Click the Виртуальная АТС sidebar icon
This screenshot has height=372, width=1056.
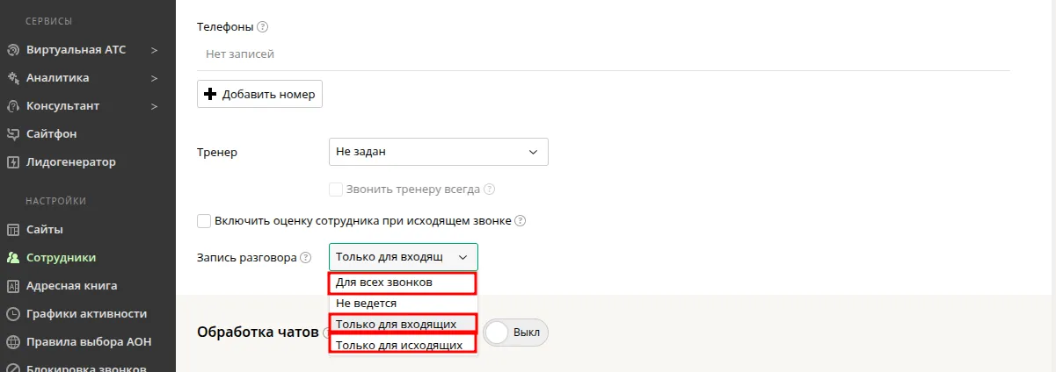click(x=13, y=50)
